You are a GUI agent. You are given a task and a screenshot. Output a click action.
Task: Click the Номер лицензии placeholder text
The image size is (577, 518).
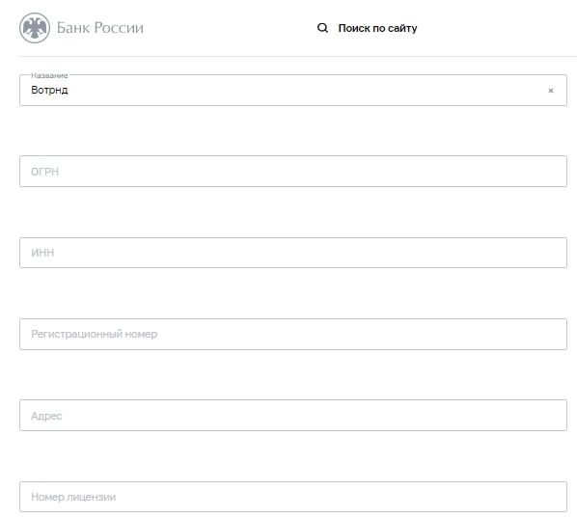(73, 497)
